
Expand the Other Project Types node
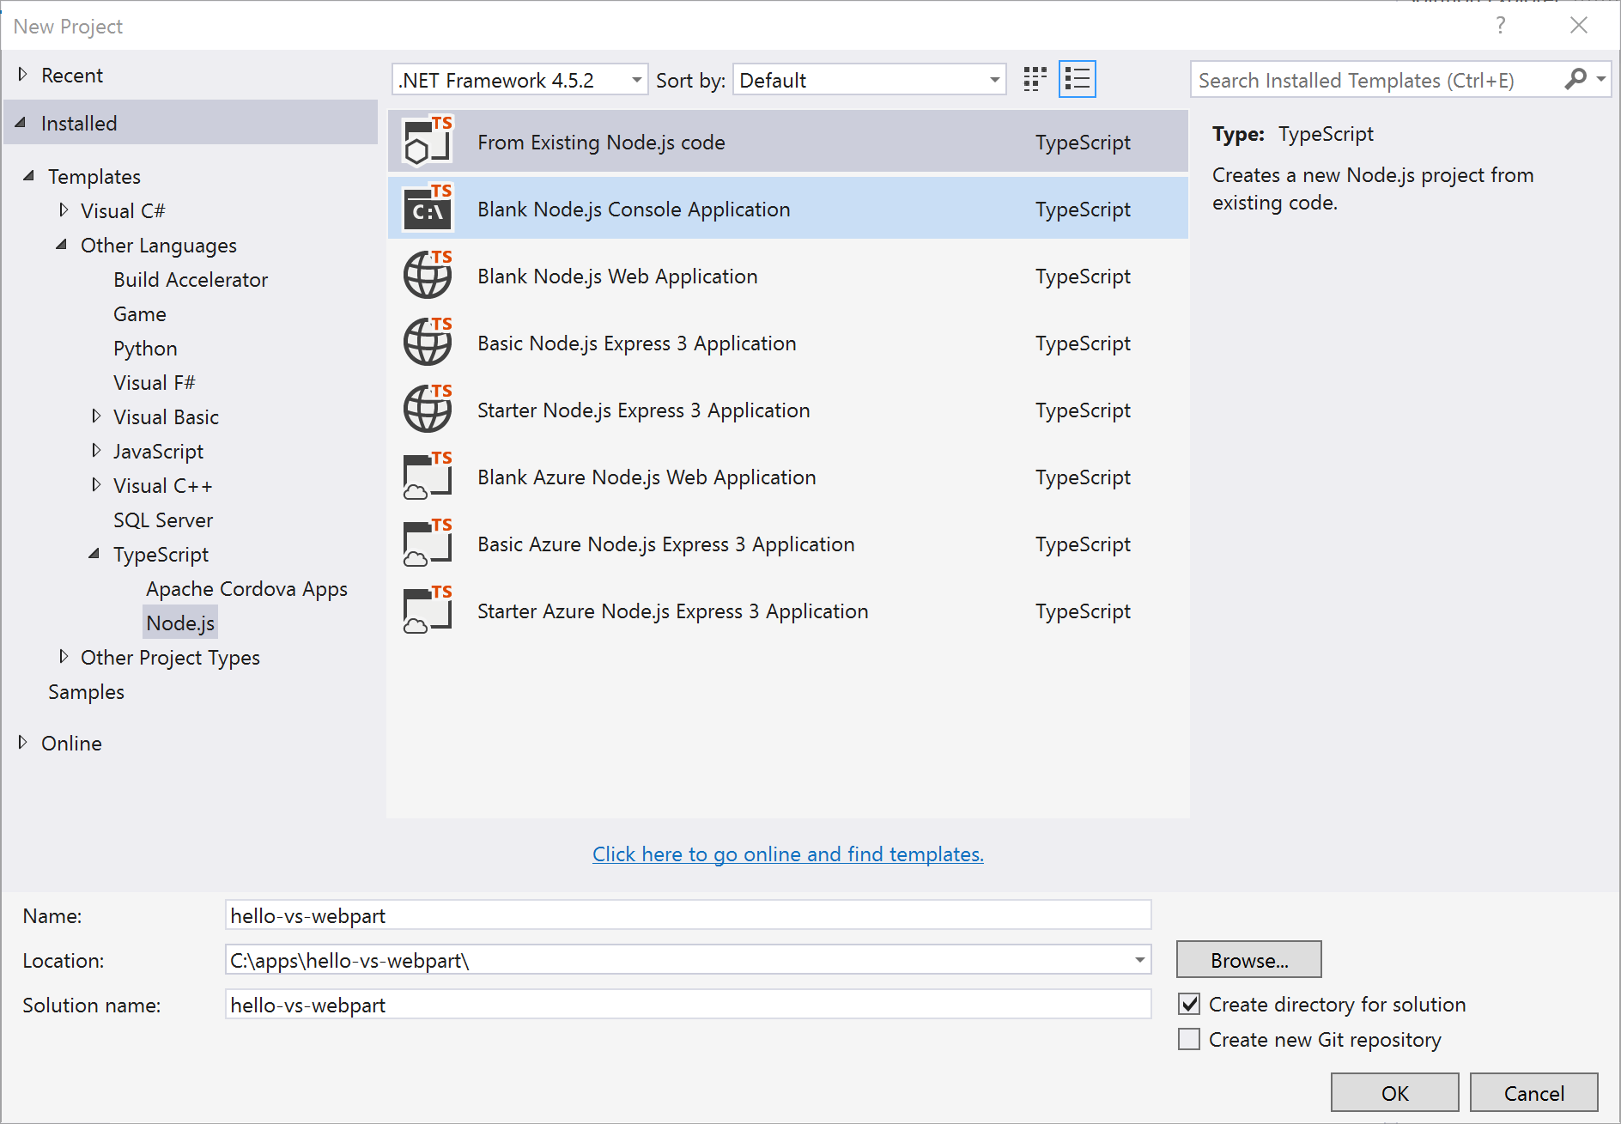64,657
